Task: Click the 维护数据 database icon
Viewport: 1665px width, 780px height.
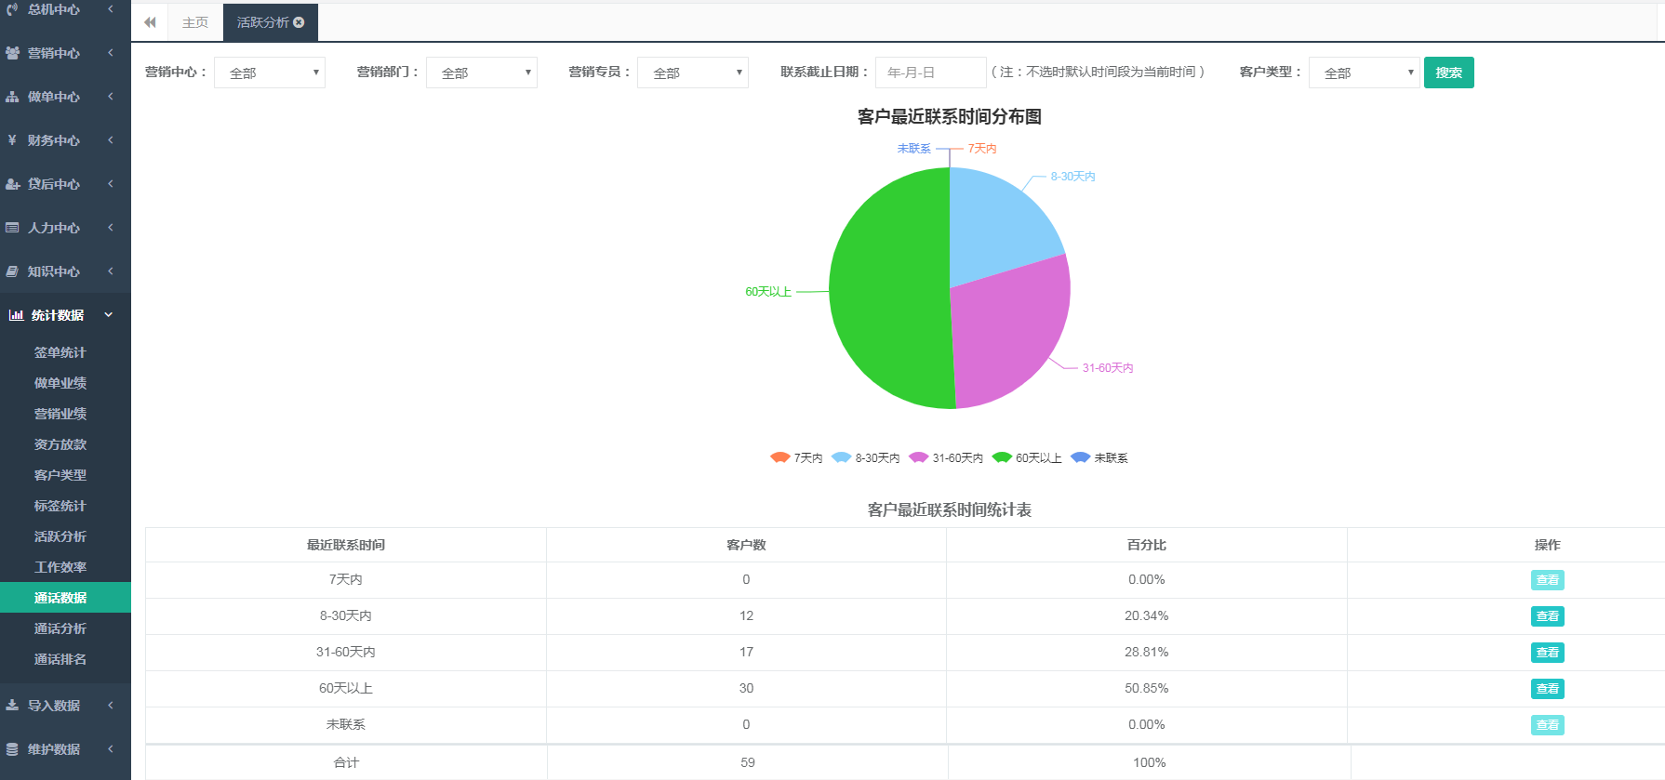Action: pos(12,749)
